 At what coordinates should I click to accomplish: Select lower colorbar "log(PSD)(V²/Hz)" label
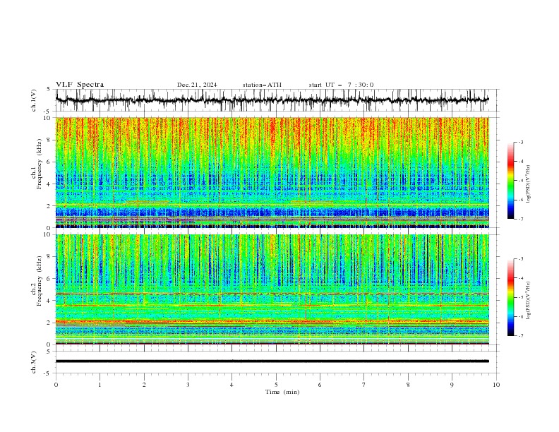[x=529, y=301]
